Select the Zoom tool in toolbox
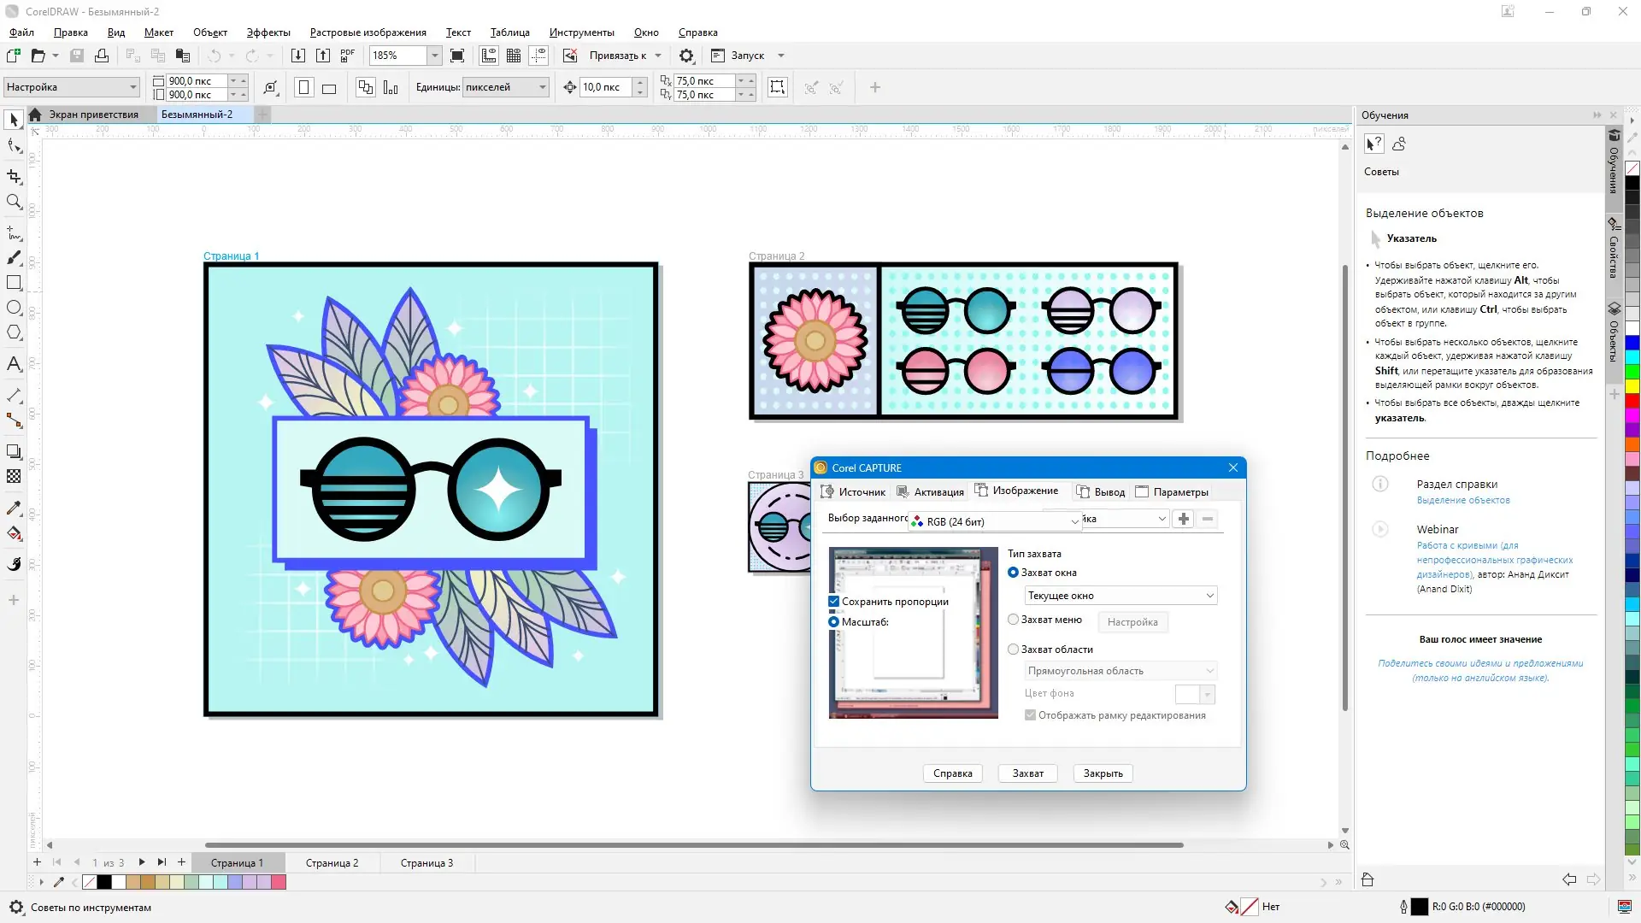 [14, 202]
